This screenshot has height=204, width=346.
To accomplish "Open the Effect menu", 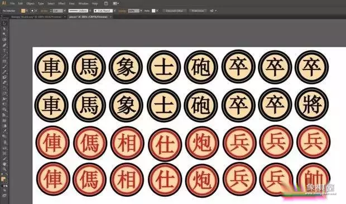I will (62, 3).
